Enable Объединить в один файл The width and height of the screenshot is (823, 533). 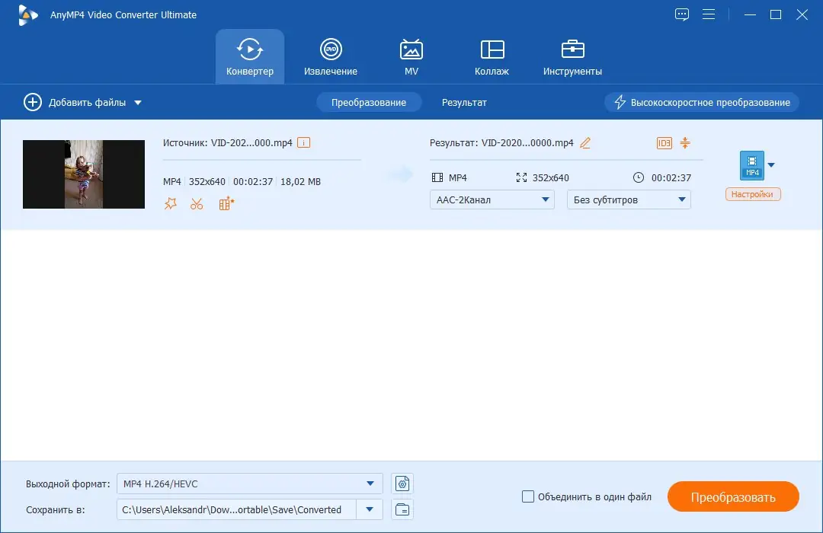click(527, 496)
